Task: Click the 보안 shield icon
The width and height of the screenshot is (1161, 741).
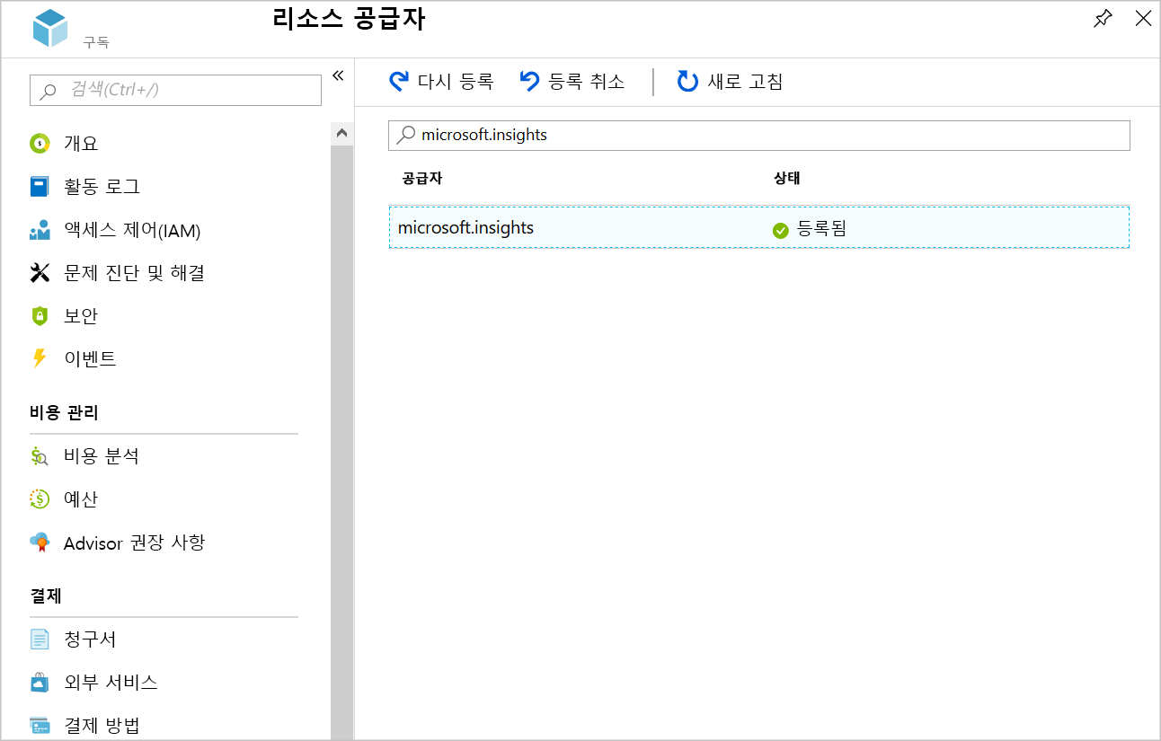Action: 40,316
